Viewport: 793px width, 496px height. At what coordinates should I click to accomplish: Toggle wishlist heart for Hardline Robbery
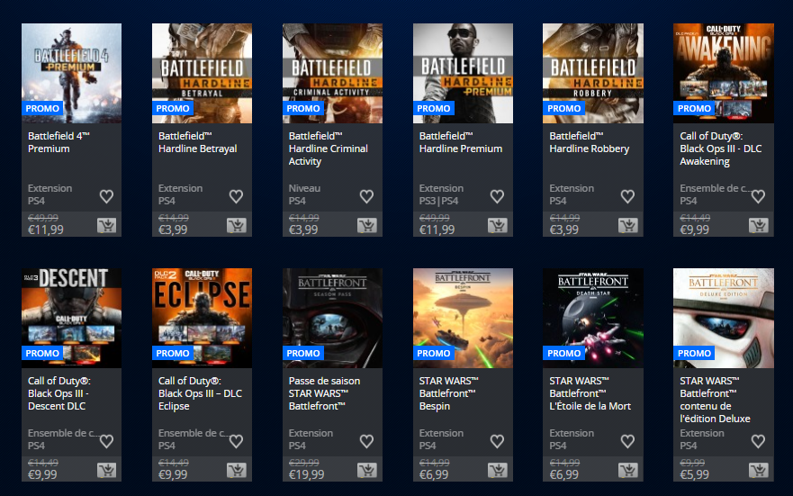(627, 196)
